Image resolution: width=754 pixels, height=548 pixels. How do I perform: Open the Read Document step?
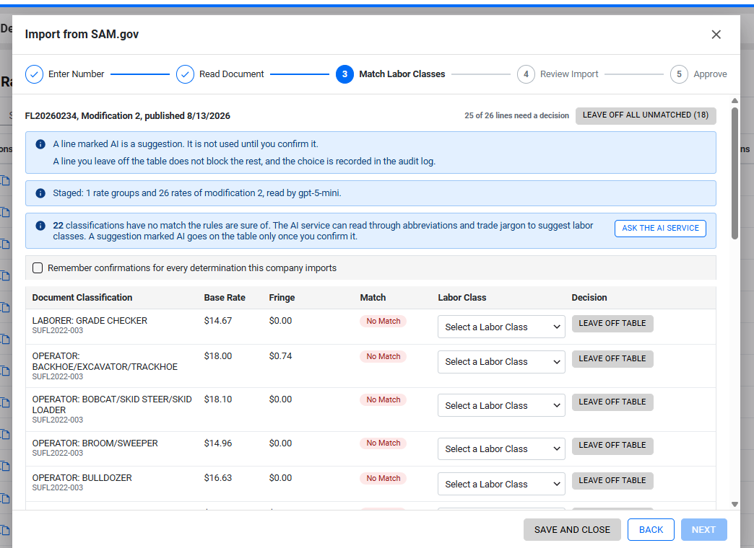(x=231, y=74)
